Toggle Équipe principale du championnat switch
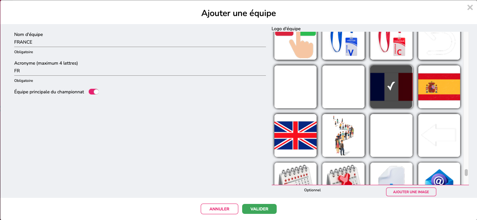 (x=94, y=92)
